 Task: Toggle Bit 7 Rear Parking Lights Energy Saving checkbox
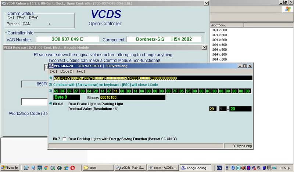coord(64,139)
